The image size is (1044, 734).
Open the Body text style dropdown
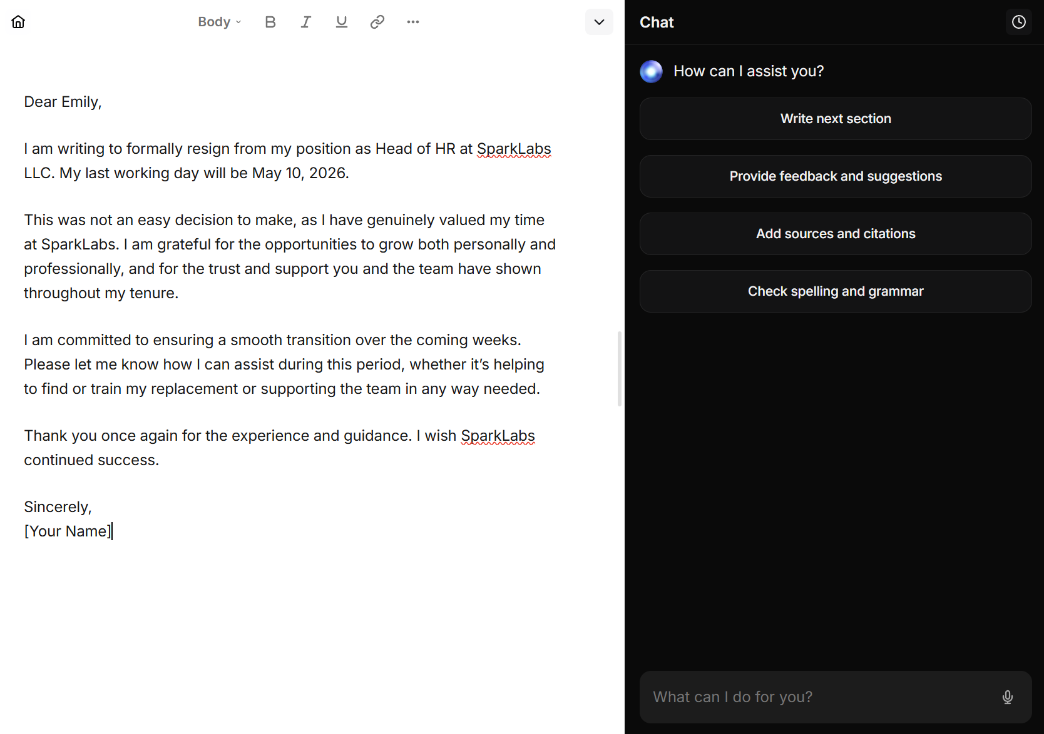tap(220, 22)
